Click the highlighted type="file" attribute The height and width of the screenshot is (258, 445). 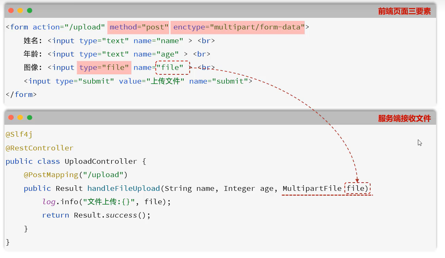[104, 67]
